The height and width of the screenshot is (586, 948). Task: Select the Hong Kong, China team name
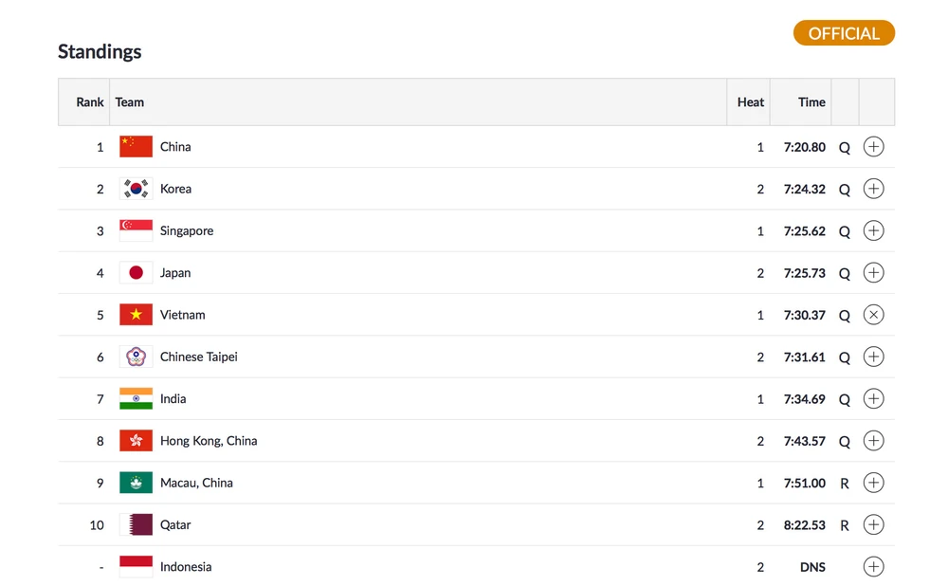[209, 441]
